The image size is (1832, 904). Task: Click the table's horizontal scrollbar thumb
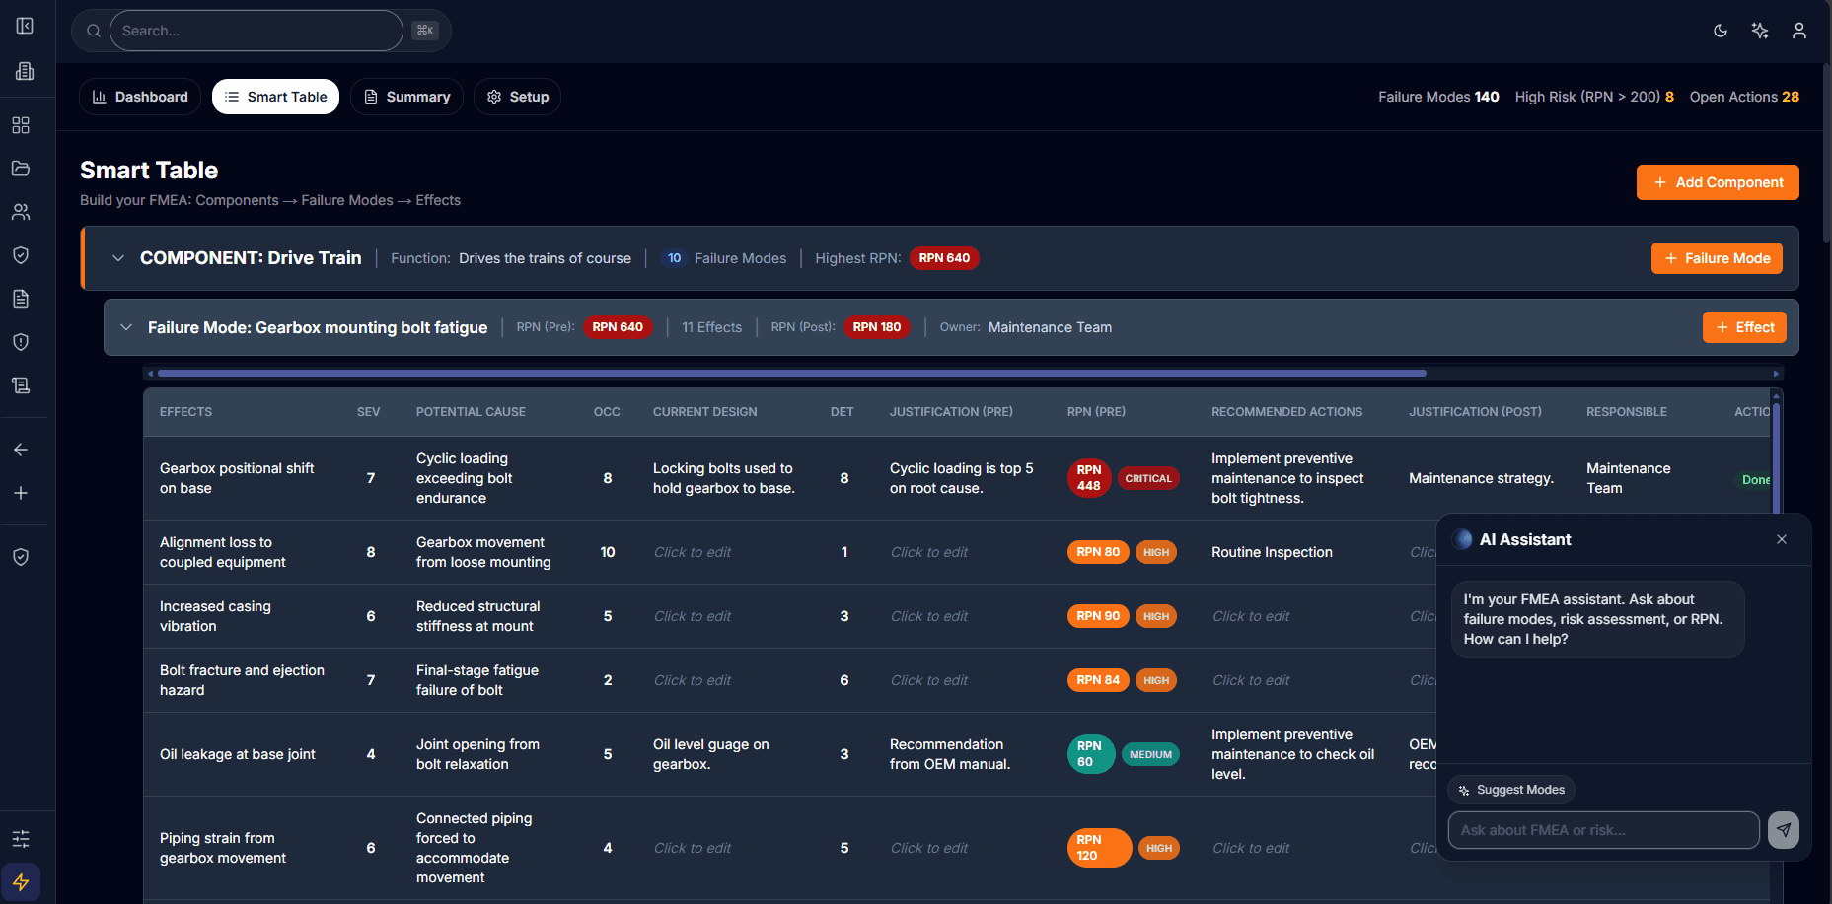pyautogui.click(x=792, y=374)
